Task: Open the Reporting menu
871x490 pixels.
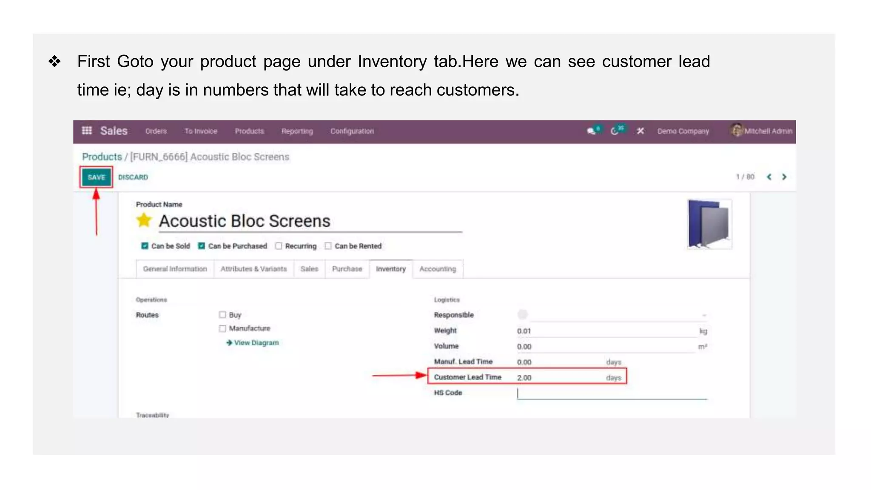Action: (297, 131)
